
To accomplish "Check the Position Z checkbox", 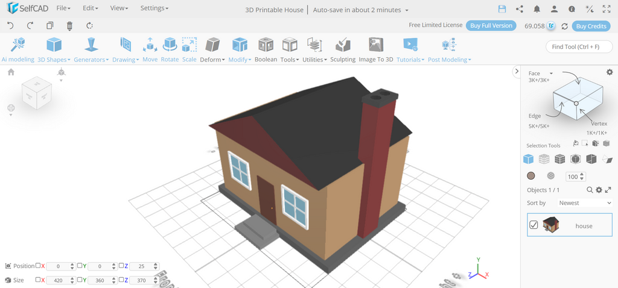I will (121, 266).
